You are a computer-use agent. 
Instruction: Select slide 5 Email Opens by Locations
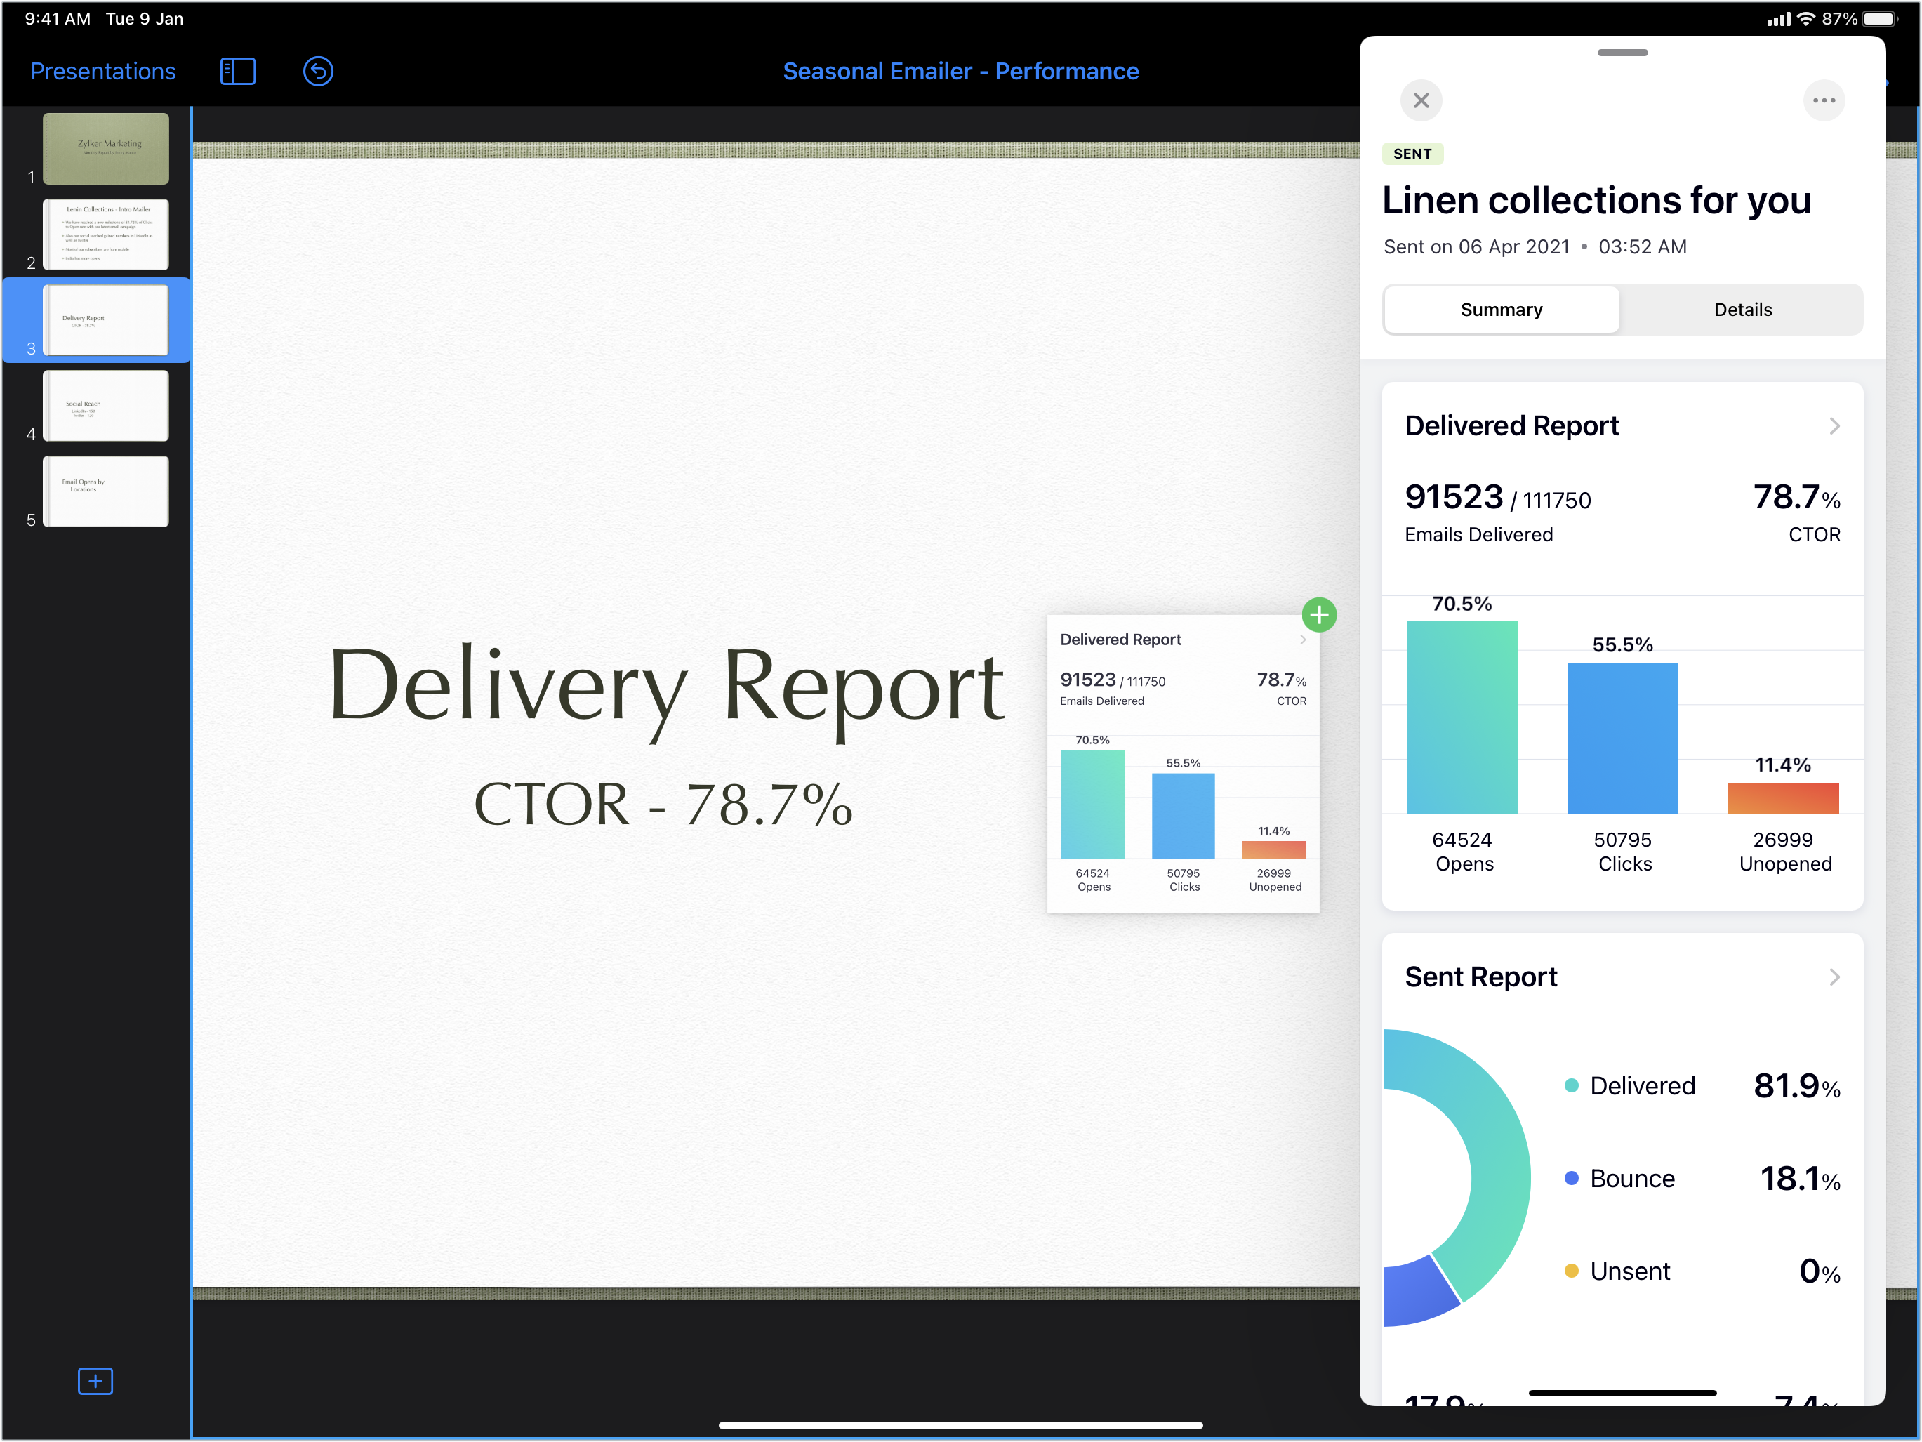[106, 491]
